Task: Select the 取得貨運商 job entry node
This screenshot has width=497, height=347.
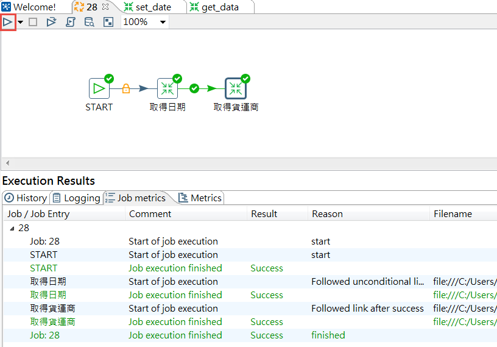Action: coord(236,88)
